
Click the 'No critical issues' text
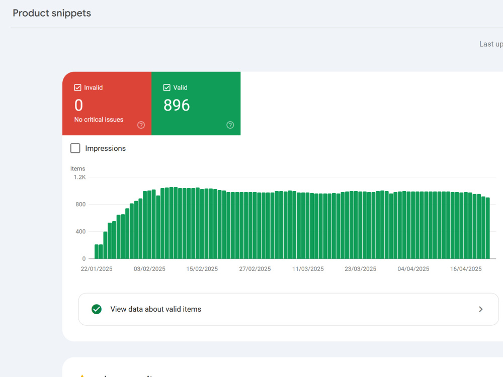99,119
